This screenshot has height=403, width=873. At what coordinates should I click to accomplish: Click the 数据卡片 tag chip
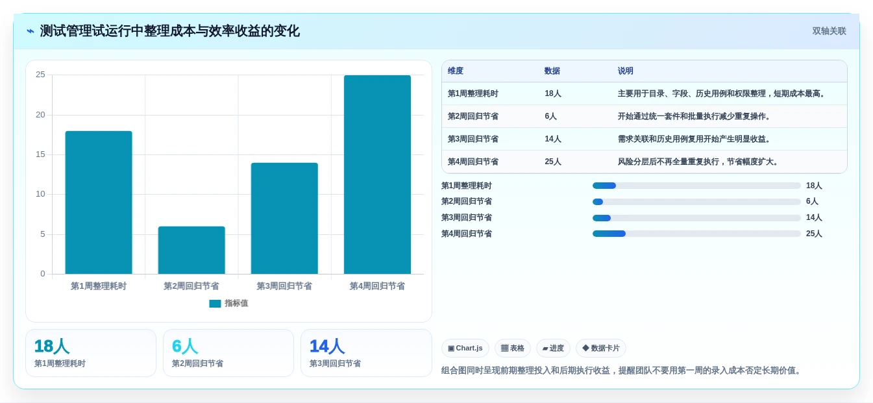tap(601, 348)
